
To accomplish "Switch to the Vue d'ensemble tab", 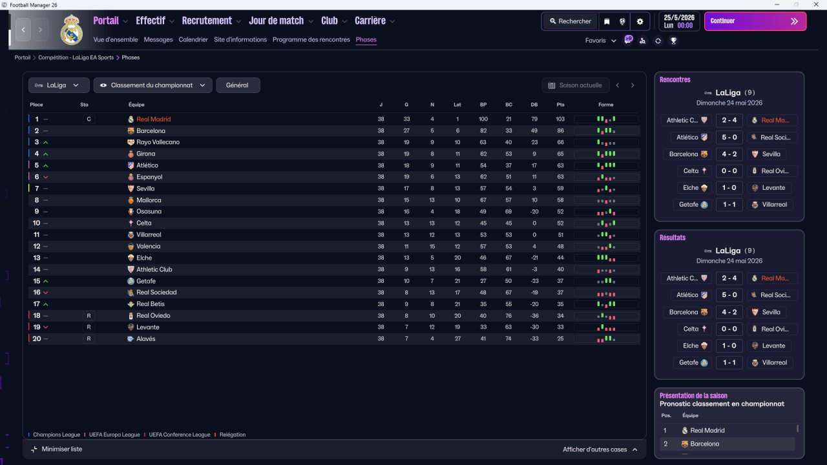I will coord(116,39).
